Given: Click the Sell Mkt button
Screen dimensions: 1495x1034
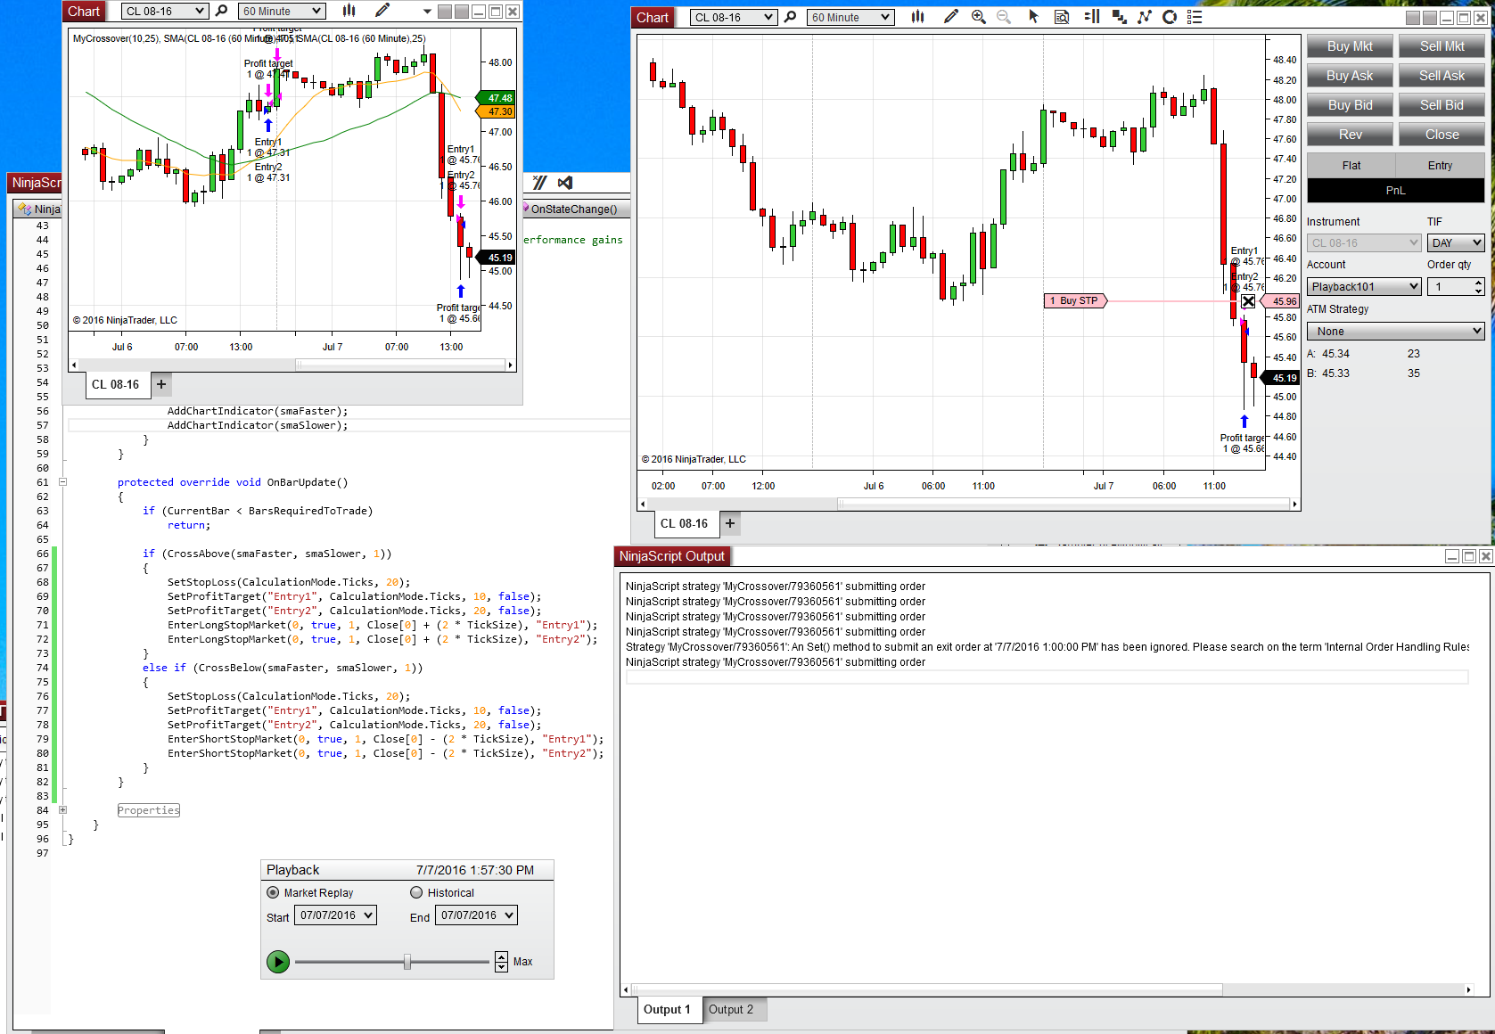Looking at the screenshot, I should point(1442,46).
